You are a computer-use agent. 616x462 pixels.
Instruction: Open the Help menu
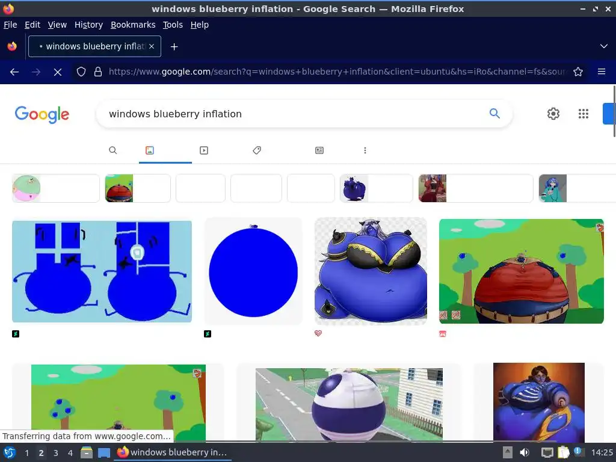pyautogui.click(x=200, y=25)
